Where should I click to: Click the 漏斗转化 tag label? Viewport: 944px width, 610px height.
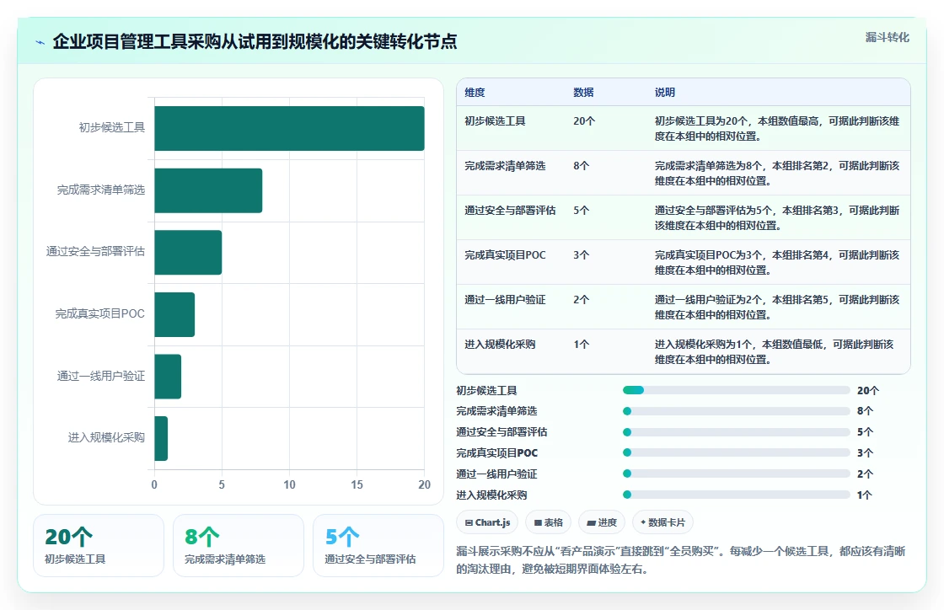pyautogui.click(x=887, y=37)
